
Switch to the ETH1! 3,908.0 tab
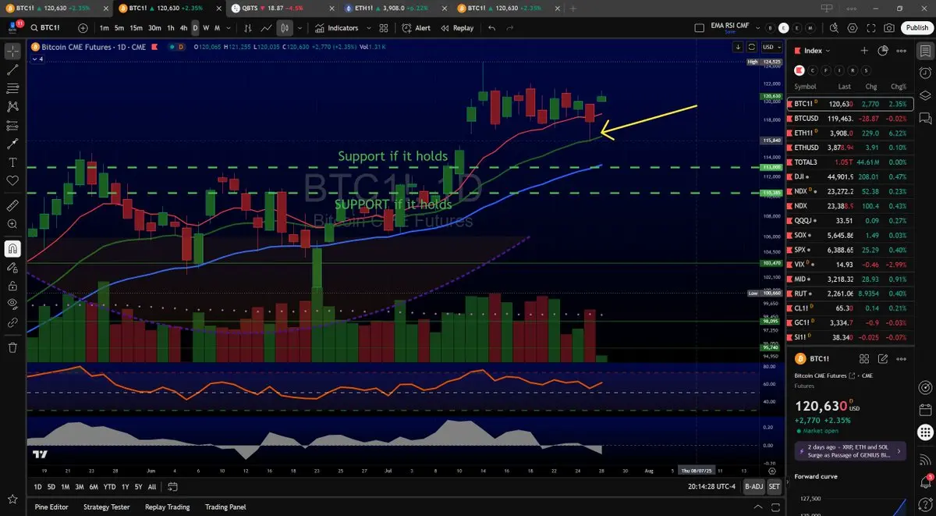coord(395,8)
